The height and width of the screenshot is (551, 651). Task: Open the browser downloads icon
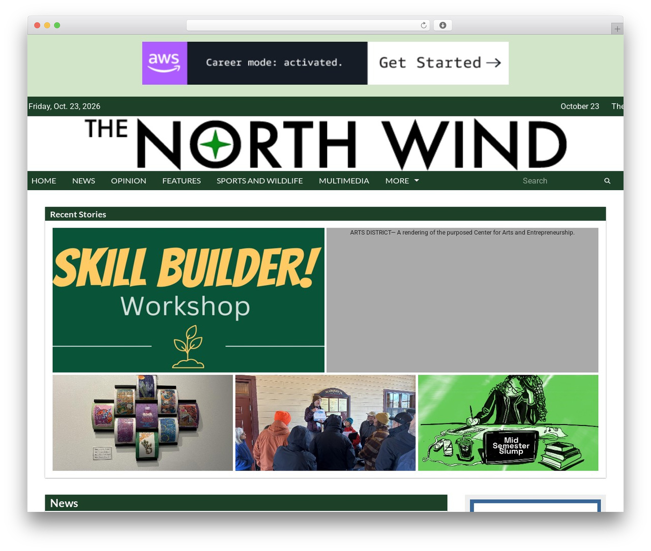point(442,25)
